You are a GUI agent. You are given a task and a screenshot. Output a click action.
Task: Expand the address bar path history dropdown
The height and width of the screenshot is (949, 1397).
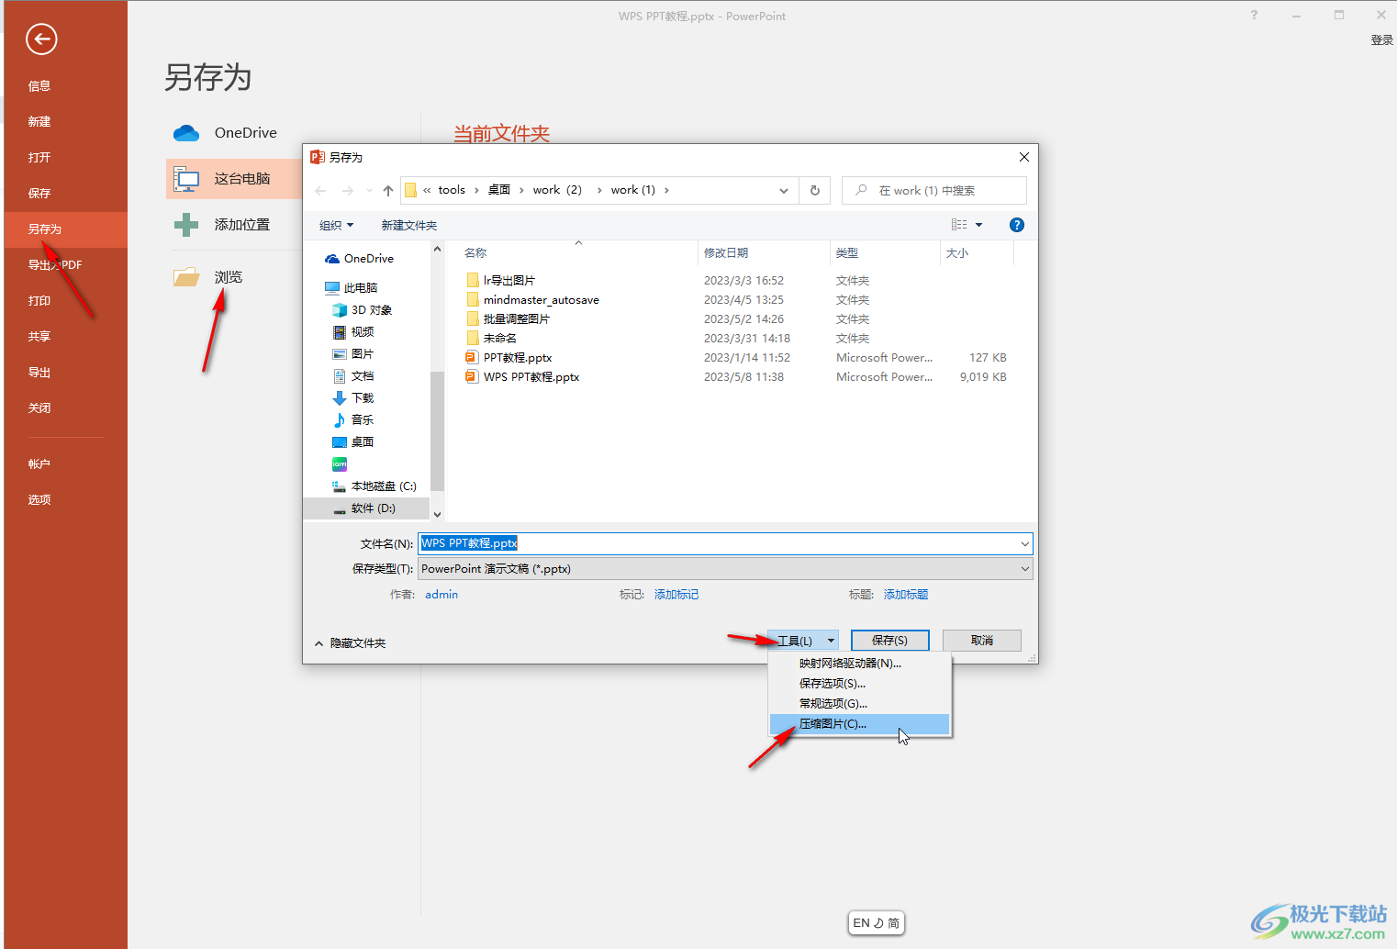click(x=783, y=191)
